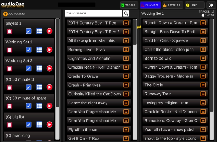
Task: Select Cracklin Rosie in the center track list
Action: [98, 68]
